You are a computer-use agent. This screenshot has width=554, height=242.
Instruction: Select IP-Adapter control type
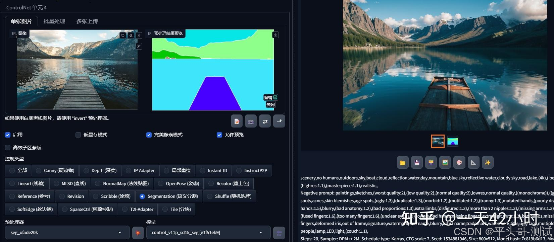tap(140, 170)
